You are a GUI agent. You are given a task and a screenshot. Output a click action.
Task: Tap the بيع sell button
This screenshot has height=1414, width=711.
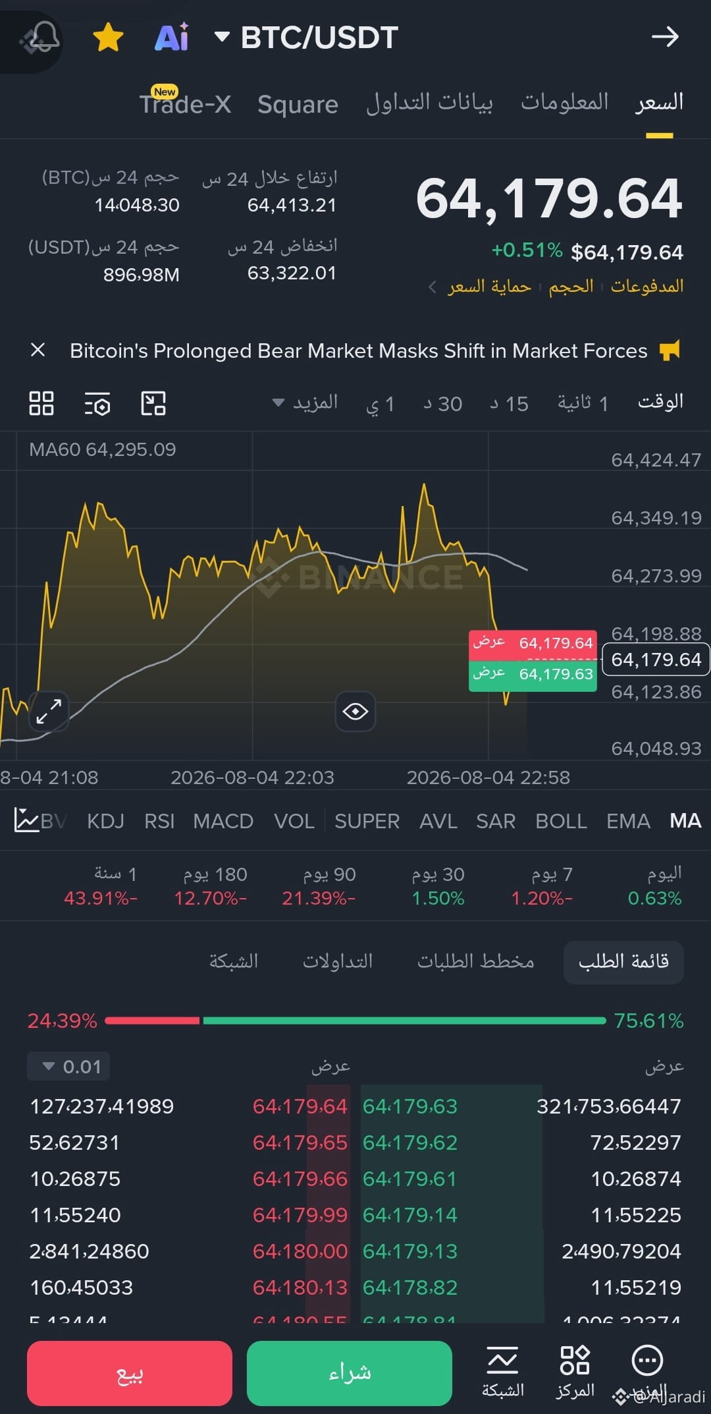[130, 1373]
